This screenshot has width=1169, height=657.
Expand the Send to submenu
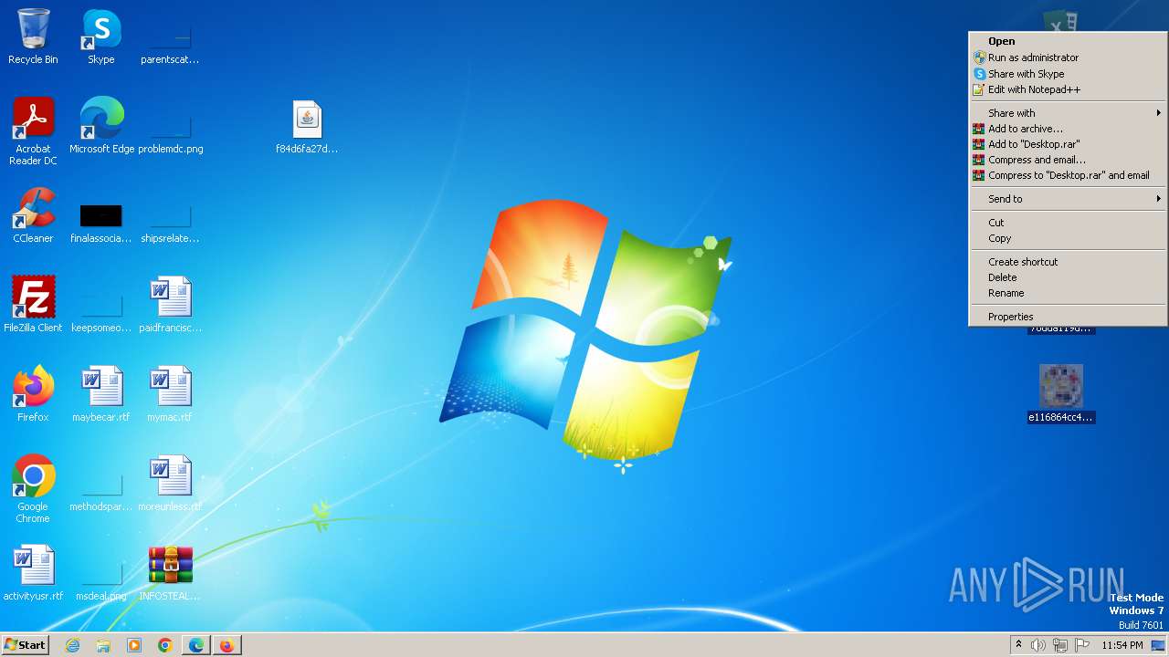(x=1068, y=199)
